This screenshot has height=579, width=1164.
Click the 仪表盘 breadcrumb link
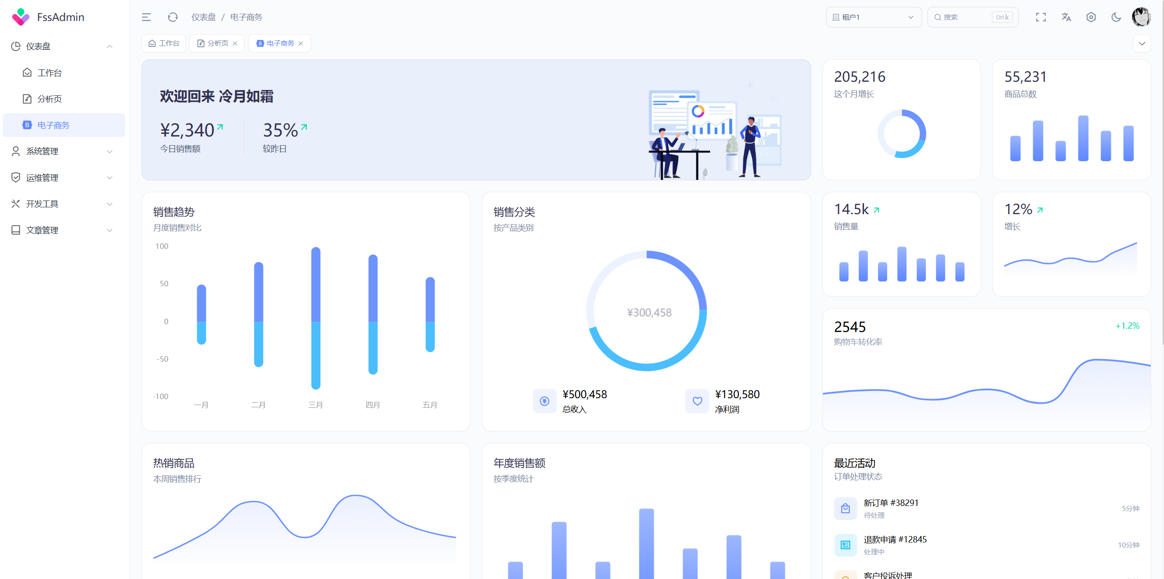(203, 17)
